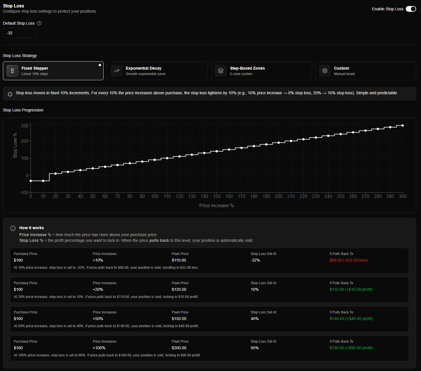Select the Custom Manual levels strategy
The width and height of the screenshot is (421, 371).
click(366, 71)
